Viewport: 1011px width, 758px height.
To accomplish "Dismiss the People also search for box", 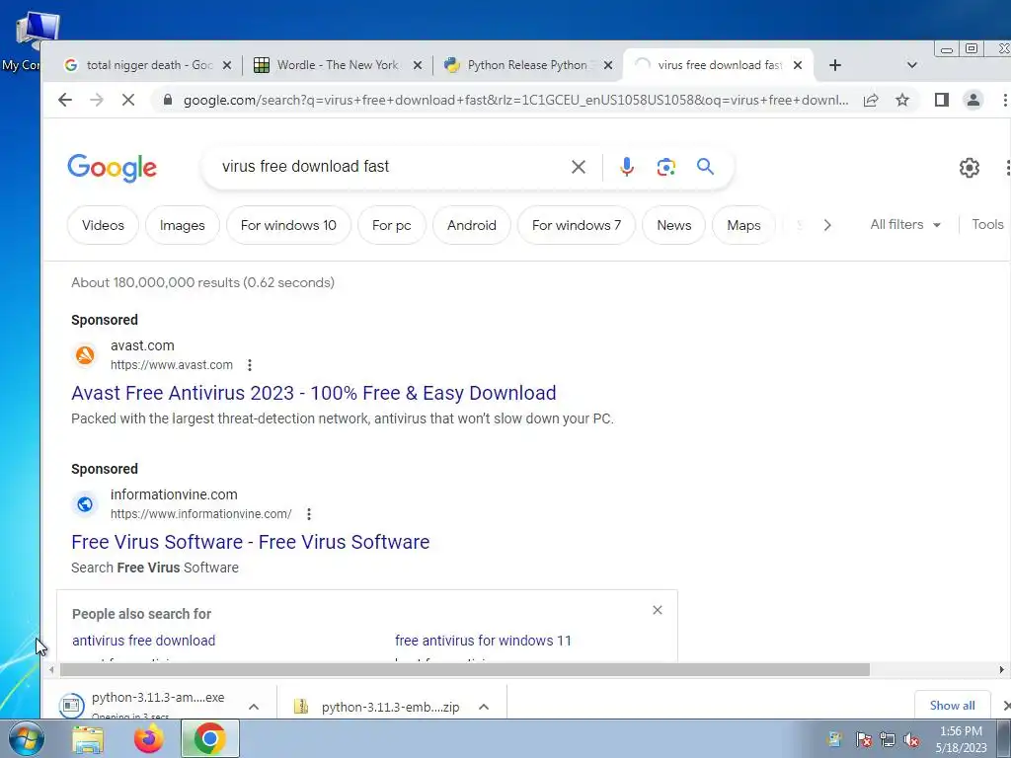I will click(657, 610).
